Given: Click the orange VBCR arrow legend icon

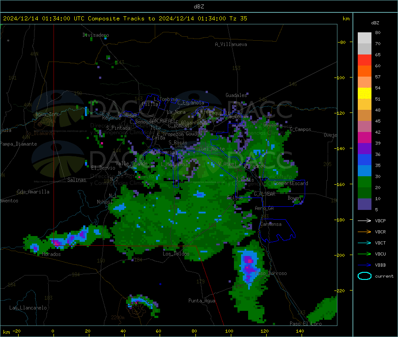Looking at the screenshot, I should pyautogui.click(x=364, y=232).
